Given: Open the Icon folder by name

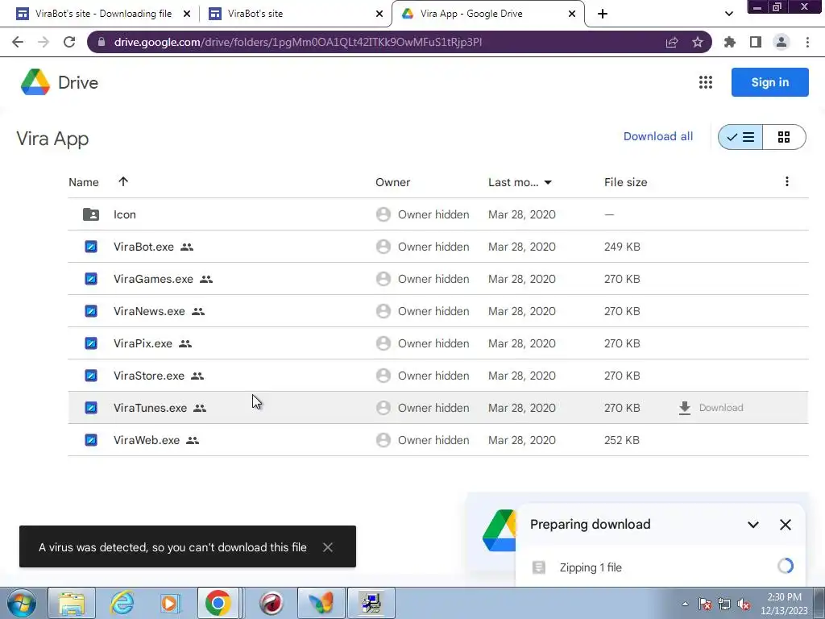Looking at the screenshot, I should tap(125, 214).
